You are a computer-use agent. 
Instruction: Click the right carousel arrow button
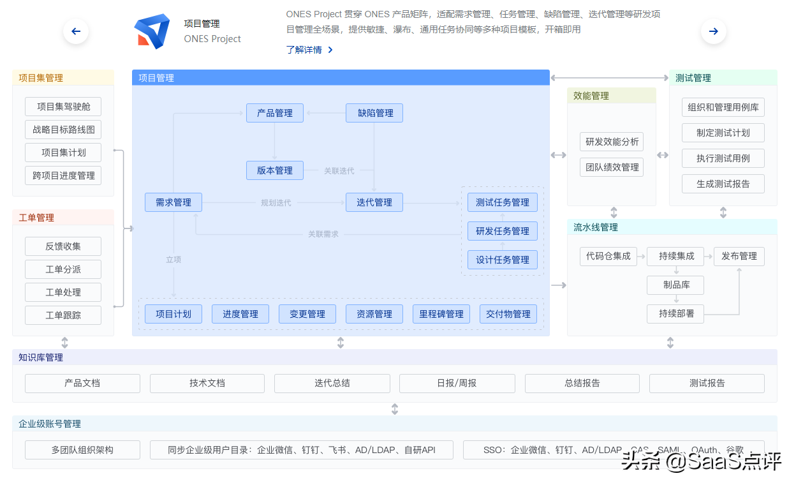(712, 31)
